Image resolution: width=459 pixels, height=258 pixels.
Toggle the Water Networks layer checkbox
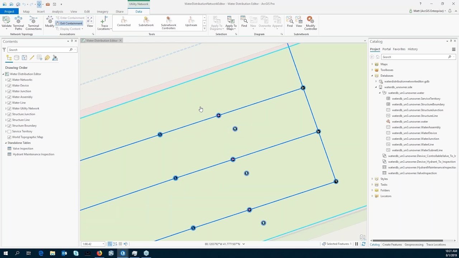point(9,80)
